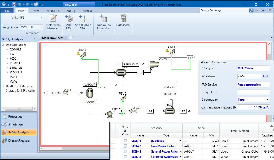Viewport: 274px width, 160px height.
Task: Select the VESSEL-1 block on flowsheet
Action: coord(90,93)
